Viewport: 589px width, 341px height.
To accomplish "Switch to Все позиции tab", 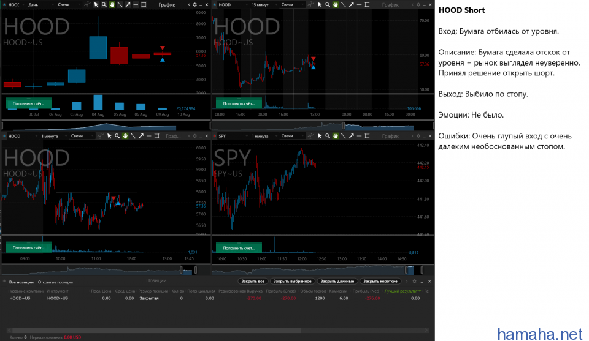I will click(x=21, y=282).
